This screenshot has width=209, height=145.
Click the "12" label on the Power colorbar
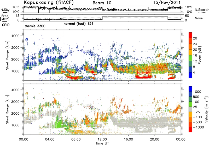(195, 61)
